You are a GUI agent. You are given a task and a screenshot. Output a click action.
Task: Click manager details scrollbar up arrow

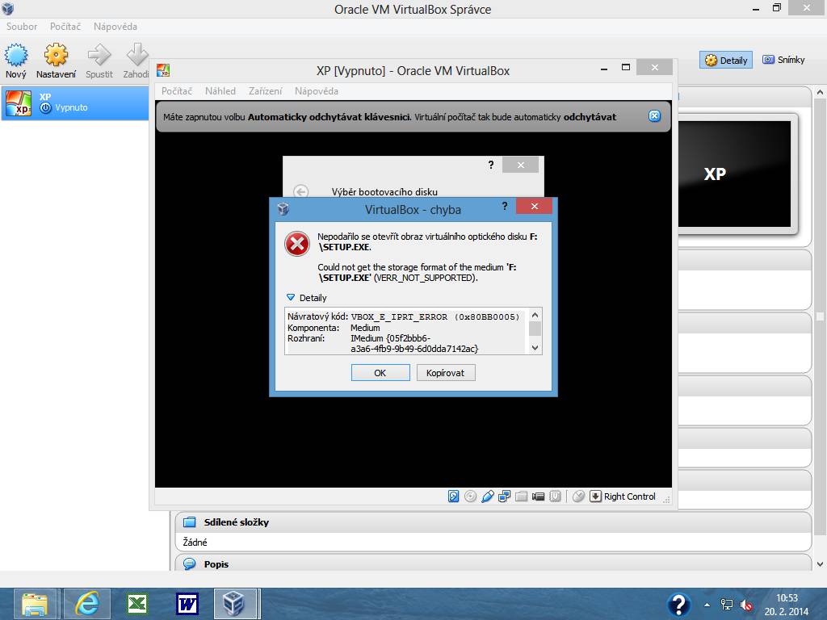(821, 92)
